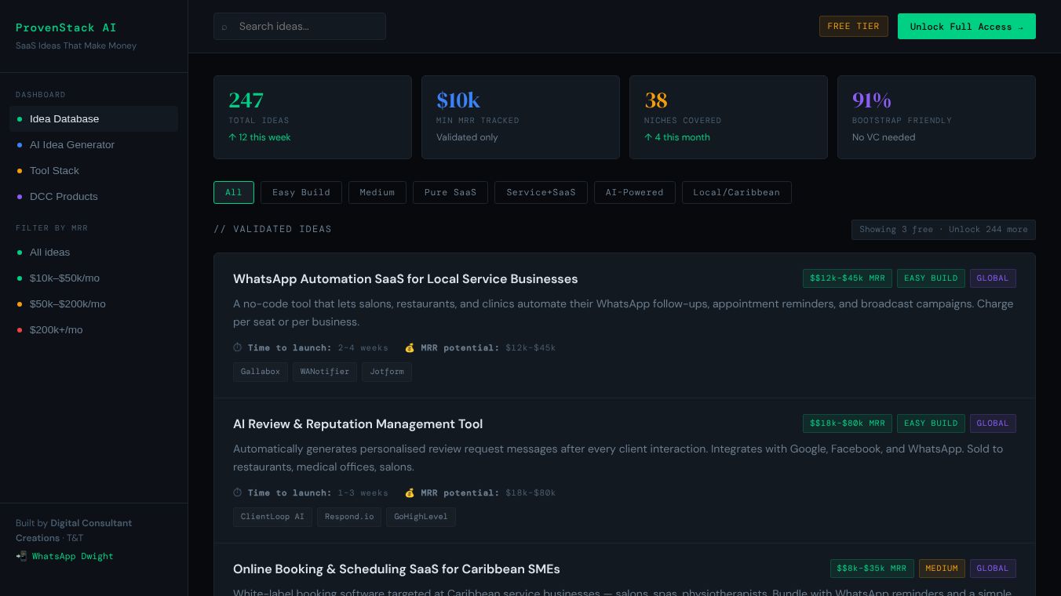Click the $18k-$80k MRR badge
1061x596 pixels.
coord(848,423)
